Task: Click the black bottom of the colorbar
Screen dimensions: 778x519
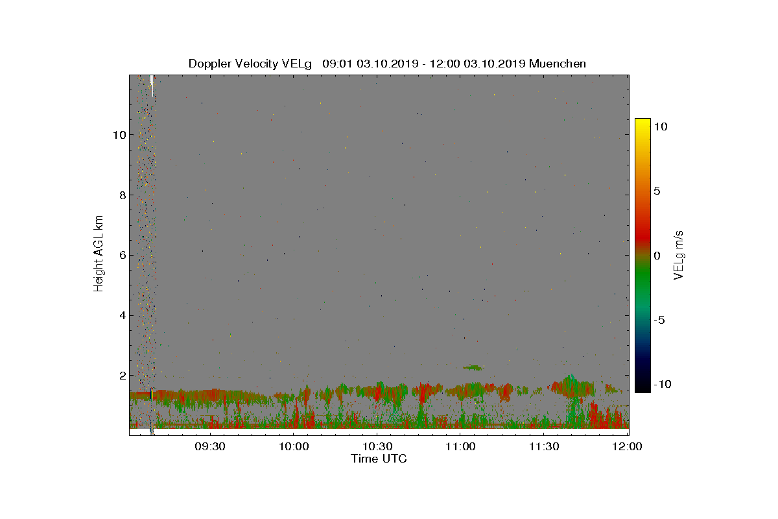Action: (642, 387)
